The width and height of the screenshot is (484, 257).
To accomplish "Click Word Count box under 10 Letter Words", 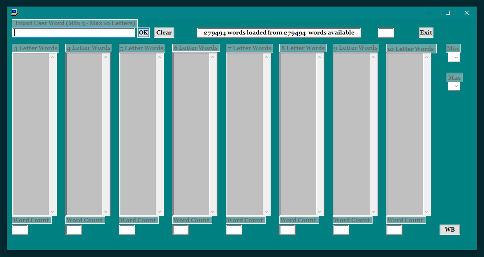I will [394, 229].
